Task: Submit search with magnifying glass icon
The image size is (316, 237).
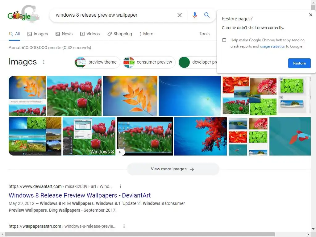Action: point(207,15)
